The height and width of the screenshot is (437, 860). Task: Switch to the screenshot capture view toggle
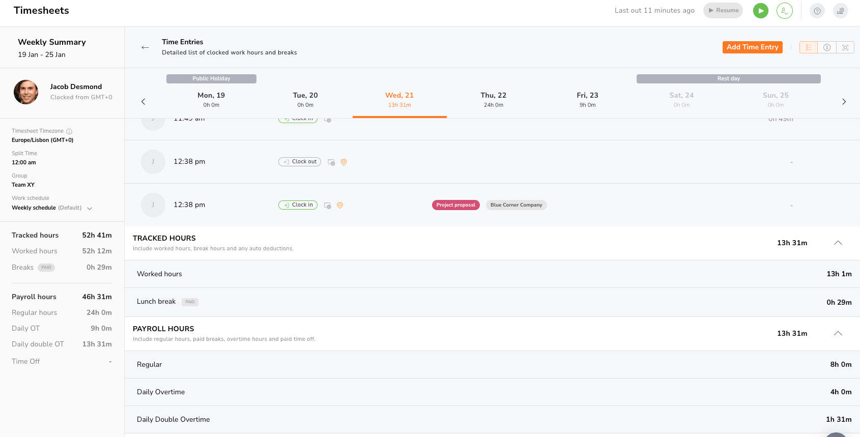[845, 47]
